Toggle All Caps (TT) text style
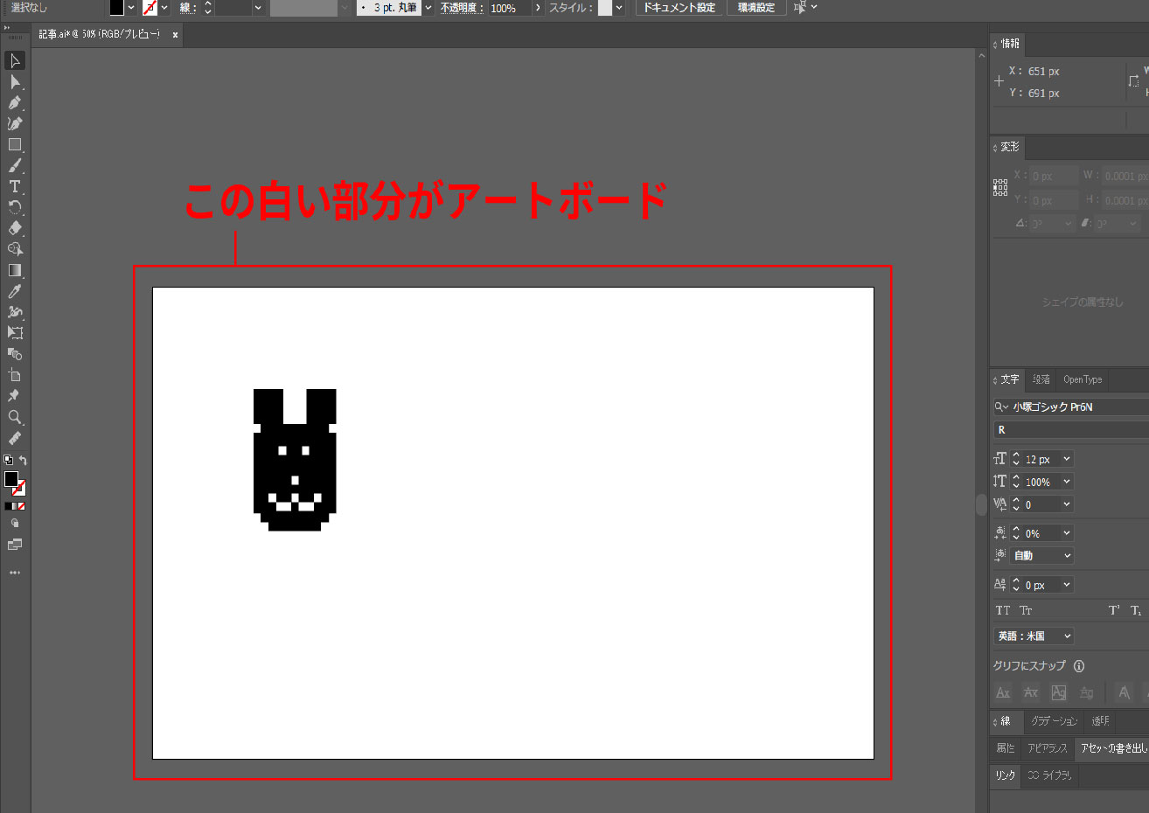This screenshot has height=813, width=1149. [1003, 610]
